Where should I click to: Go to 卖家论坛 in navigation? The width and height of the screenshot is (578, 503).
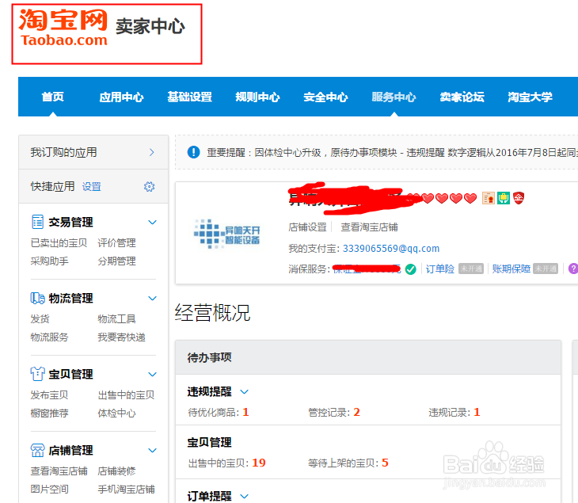tap(462, 97)
